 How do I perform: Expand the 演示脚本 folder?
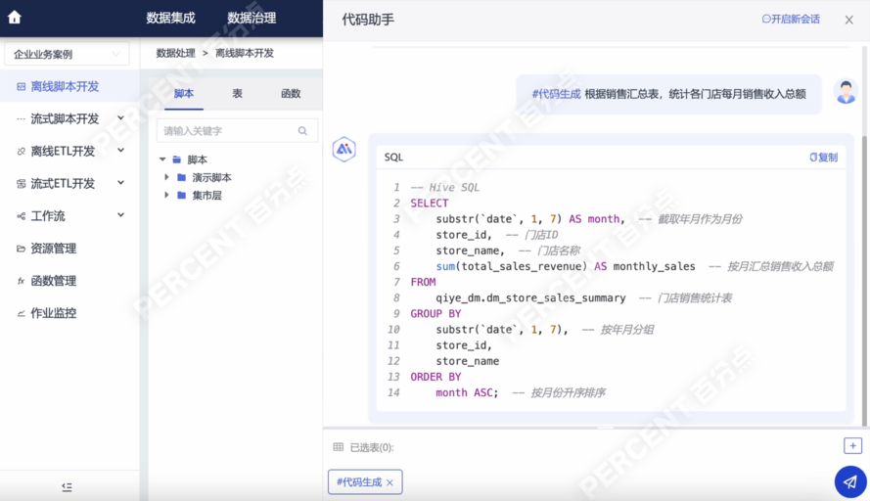(x=167, y=178)
